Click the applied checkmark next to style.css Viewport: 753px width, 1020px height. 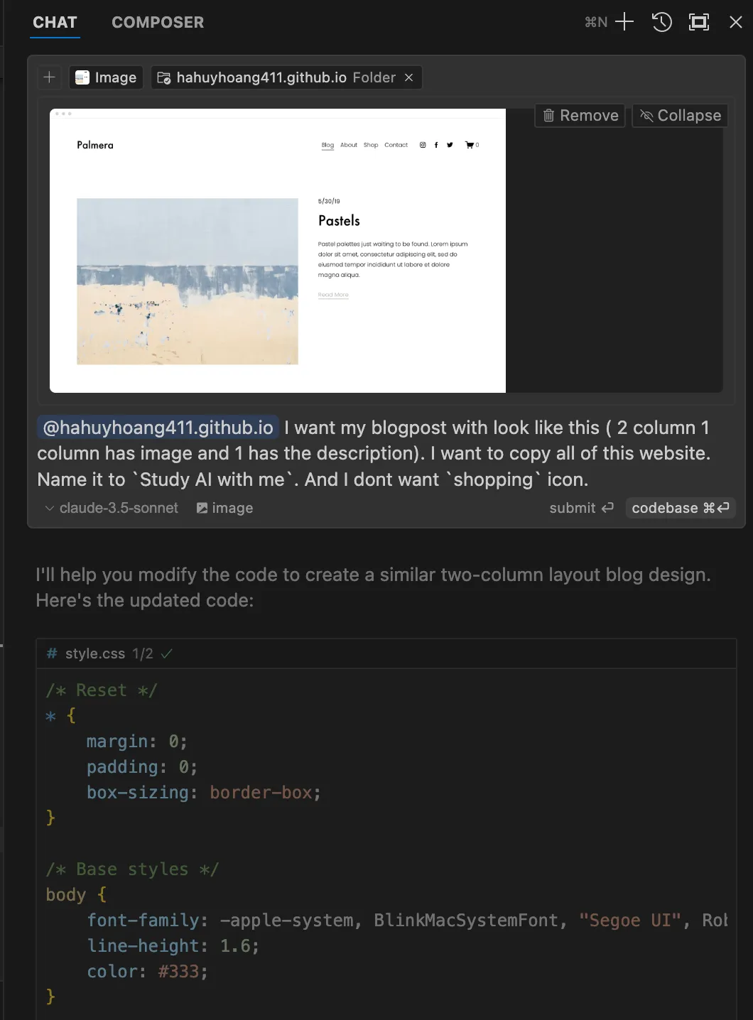tap(167, 653)
